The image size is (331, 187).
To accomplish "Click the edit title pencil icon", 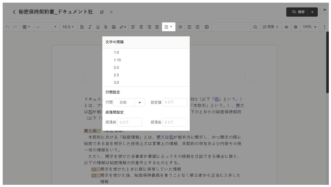I will (102, 12).
